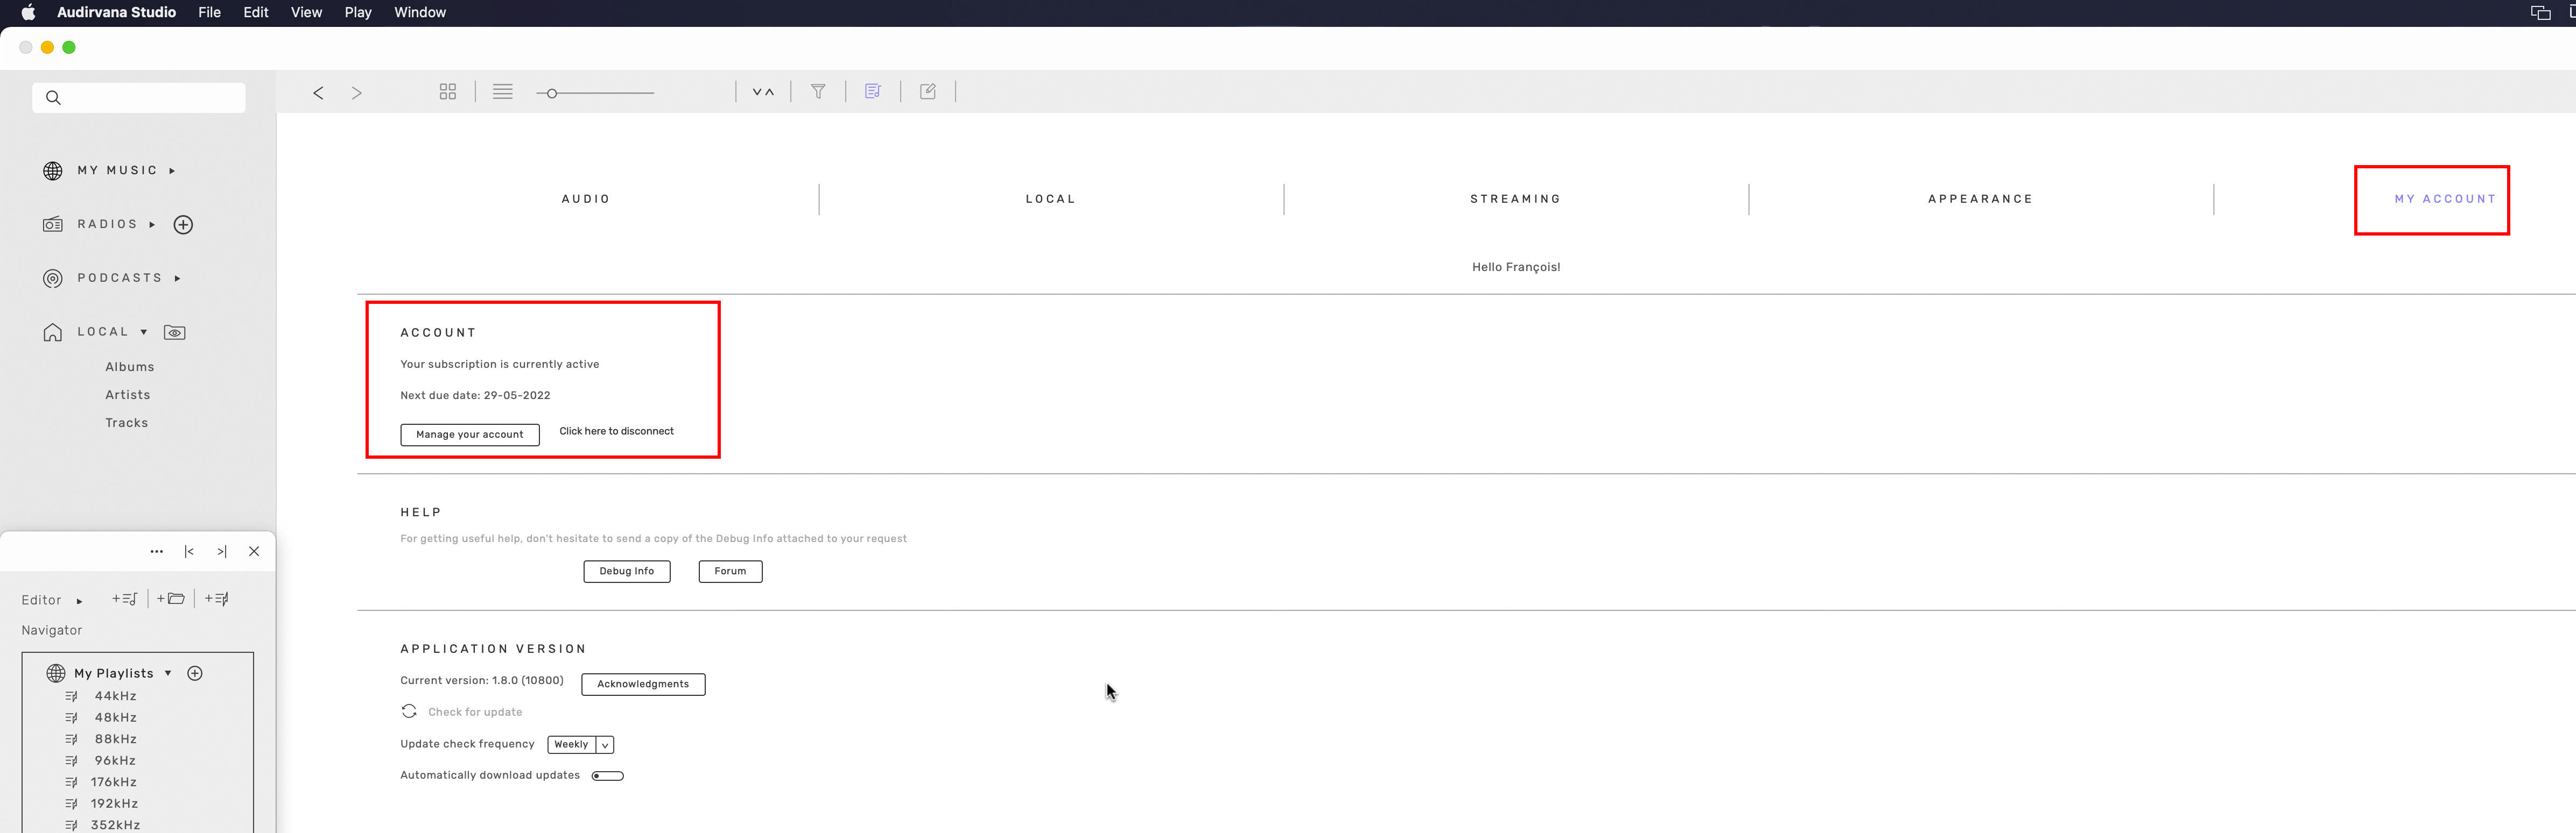The width and height of the screenshot is (2576, 833).
Task: Add playlist using My Playlists plus icon
Action: pos(195,673)
